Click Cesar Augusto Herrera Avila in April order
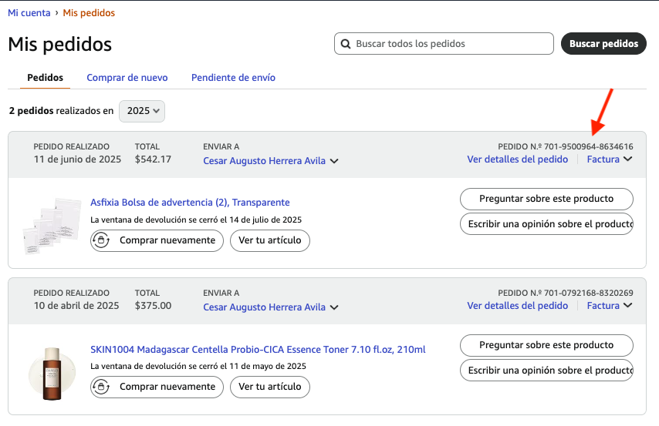This screenshot has height=426, width=659. click(x=264, y=307)
